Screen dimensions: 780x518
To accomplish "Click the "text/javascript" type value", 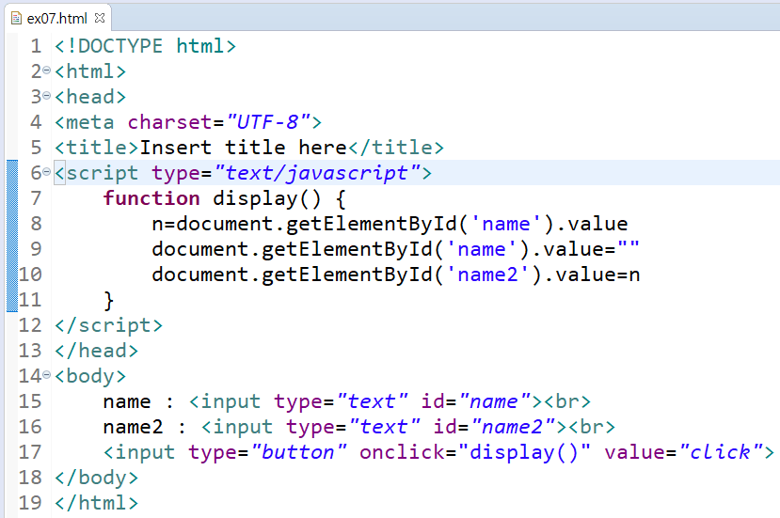I will (x=318, y=173).
